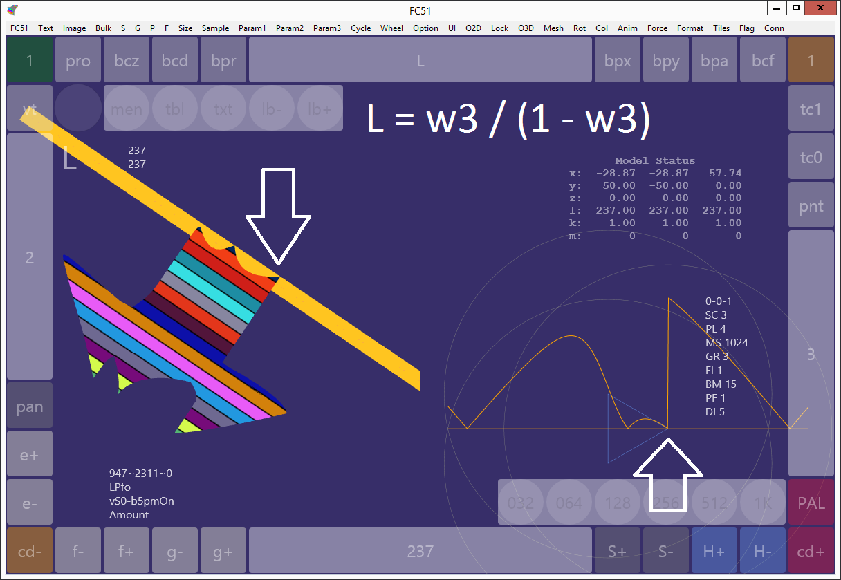Open the Format menu
Viewport: 841px width, 580px height.
point(690,28)
